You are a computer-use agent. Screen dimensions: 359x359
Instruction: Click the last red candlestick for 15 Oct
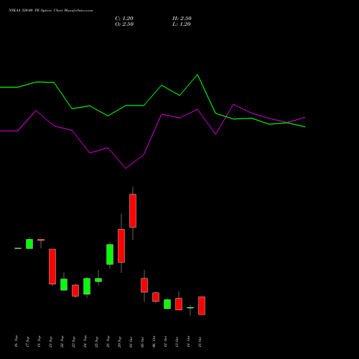202,306
